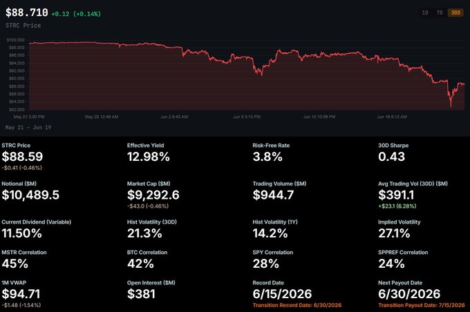This screenshot has height=312, width=470.
Task: Click the Open Interest value $381
Action: pyautogui.click(x=141, y=294)
